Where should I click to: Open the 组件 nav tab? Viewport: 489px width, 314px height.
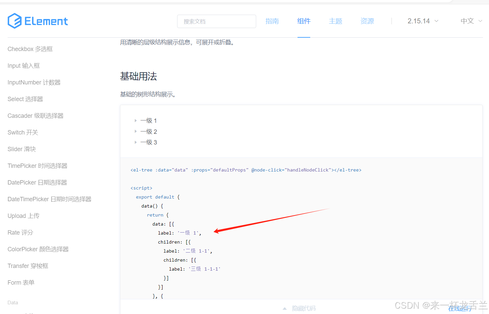(x=304, y=21)
